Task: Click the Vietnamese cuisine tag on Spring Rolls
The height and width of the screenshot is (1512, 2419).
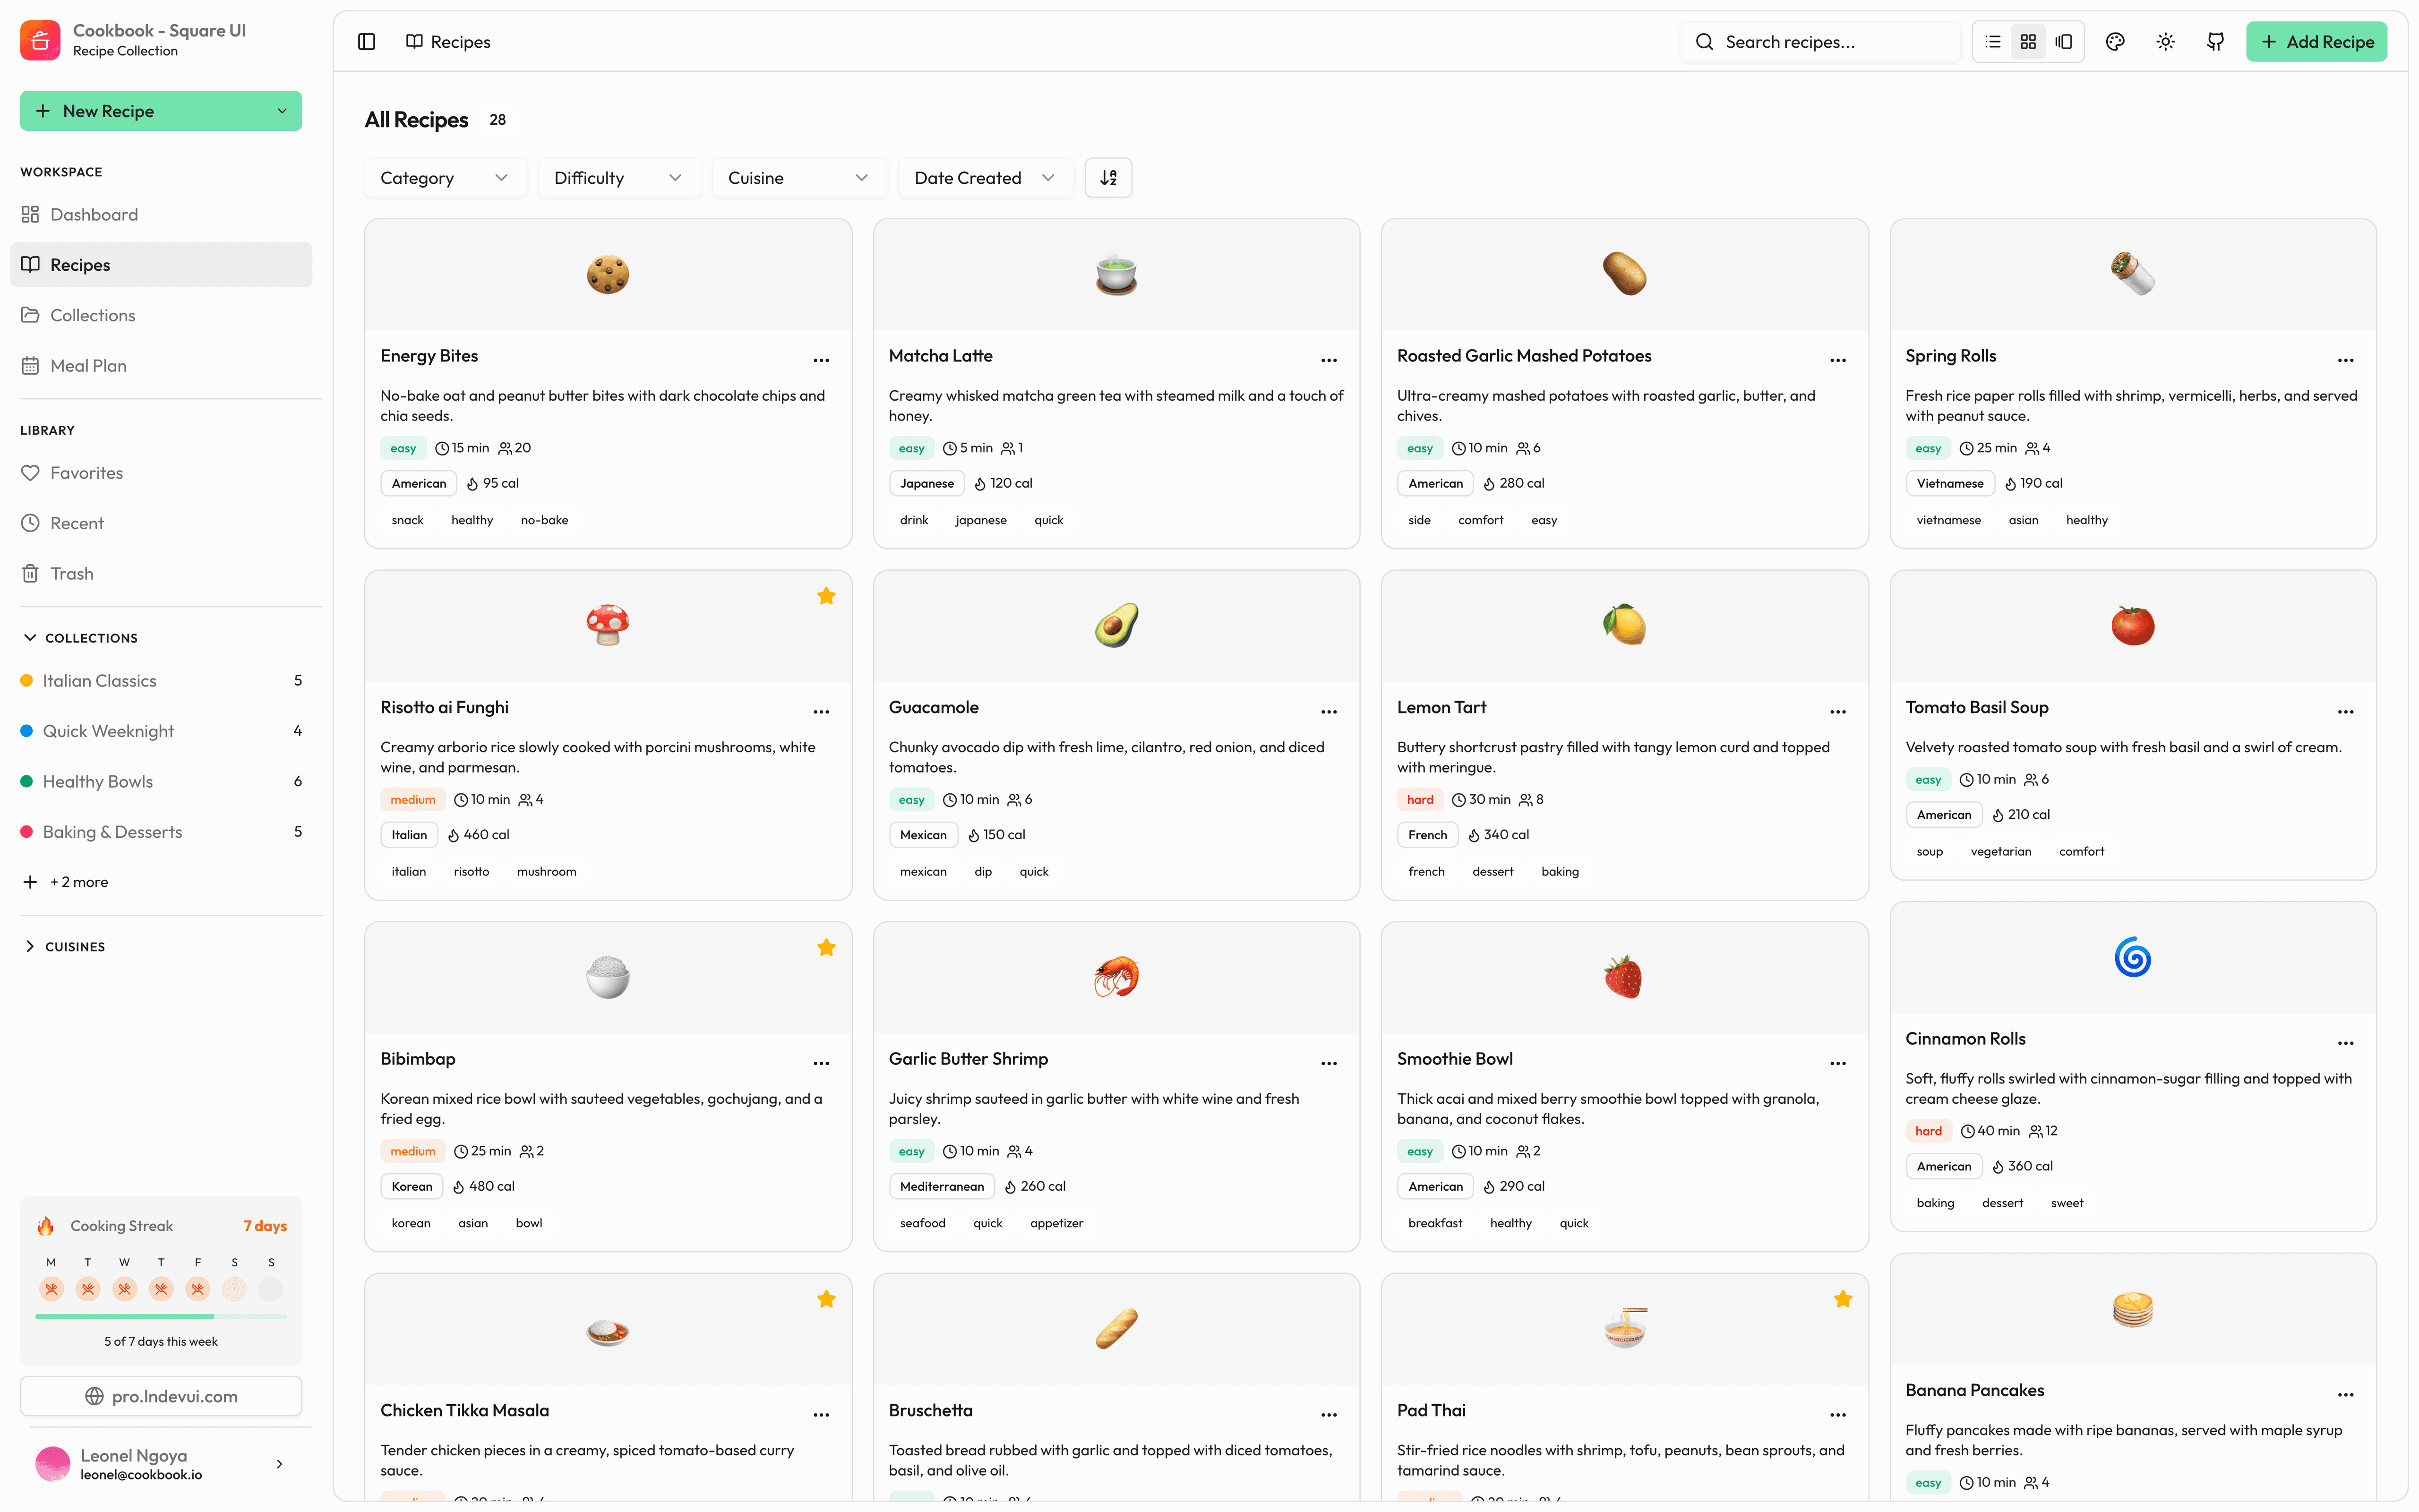Action: click(x=1949, y=484)
